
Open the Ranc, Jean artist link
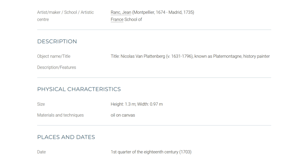121,12
